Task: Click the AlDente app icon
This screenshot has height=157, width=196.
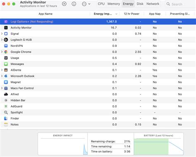Action: pyautogui.click(x=6, y=70)
